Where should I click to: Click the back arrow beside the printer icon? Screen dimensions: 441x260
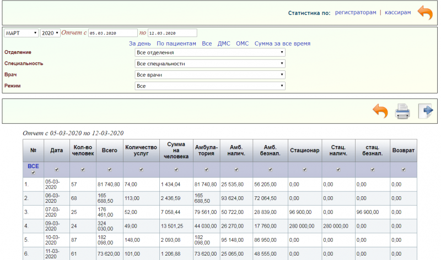tap(380, 112)
